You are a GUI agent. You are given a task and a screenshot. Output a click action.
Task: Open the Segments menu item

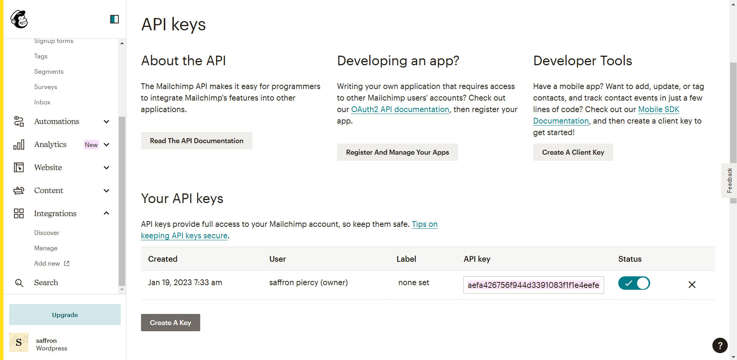49,71
